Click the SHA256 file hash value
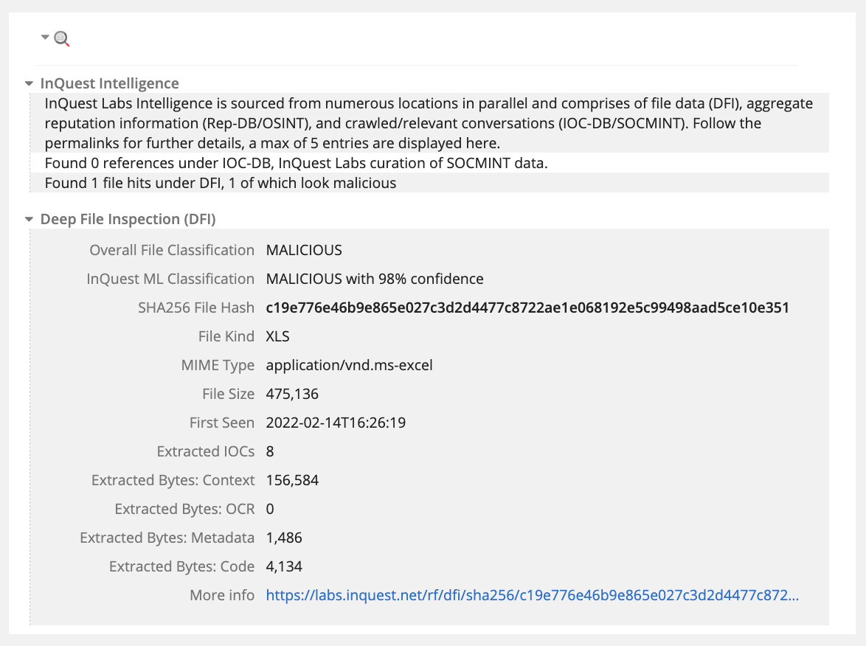Image resolution: width=866 pixels, height=646 pixels. coord(527,308)
